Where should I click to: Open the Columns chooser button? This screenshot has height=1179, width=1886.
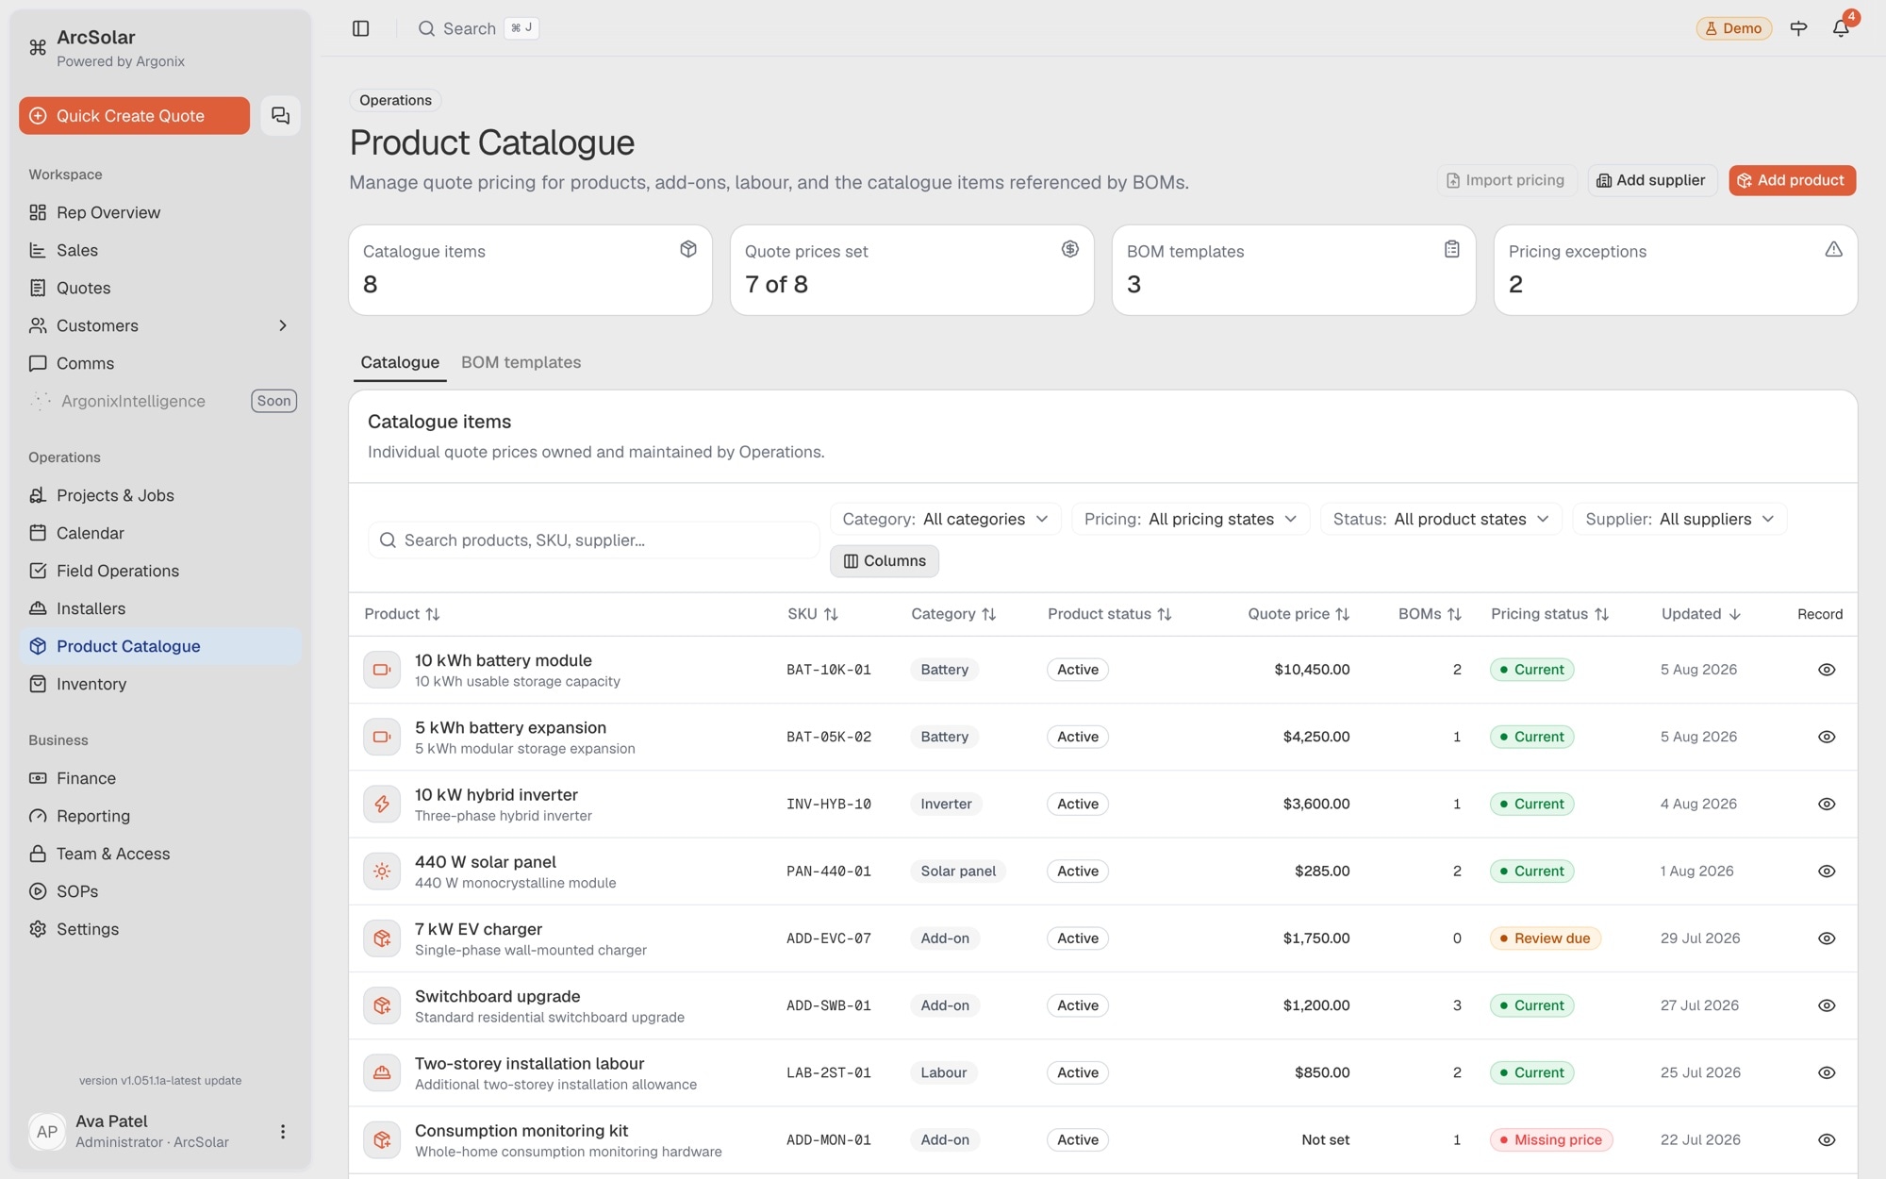(884, 560)
